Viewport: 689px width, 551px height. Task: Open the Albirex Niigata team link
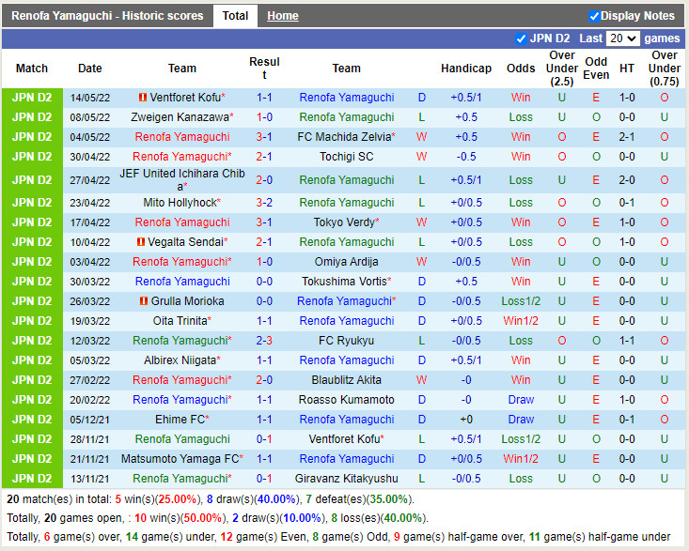point(180,360)
